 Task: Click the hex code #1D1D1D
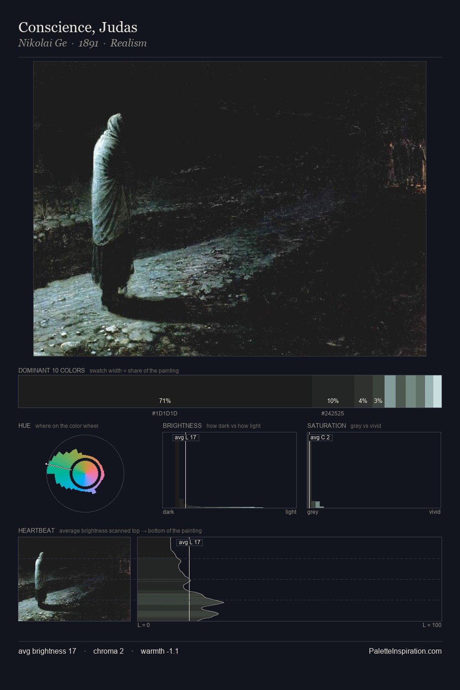(165, 414)
